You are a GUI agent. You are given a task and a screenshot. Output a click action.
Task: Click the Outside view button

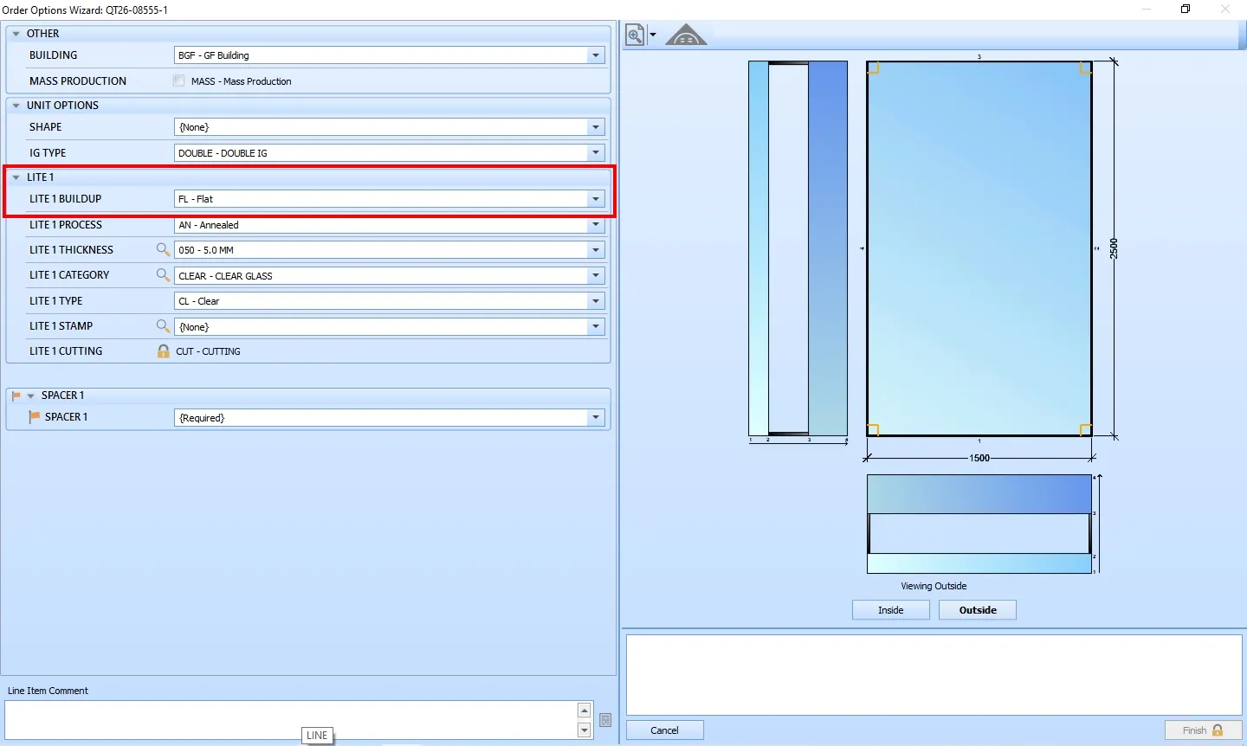[978, 610]
